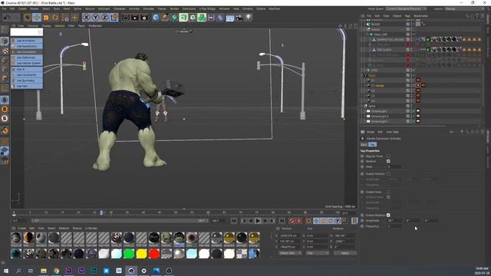Choose Use Generators in the popup
Viewport: 491px width, 276px height.
[27, 52]
